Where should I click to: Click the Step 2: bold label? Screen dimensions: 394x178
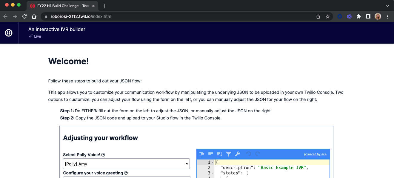[67, 118]
